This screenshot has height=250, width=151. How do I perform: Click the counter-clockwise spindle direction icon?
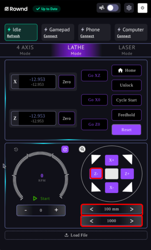coord(16,149)
